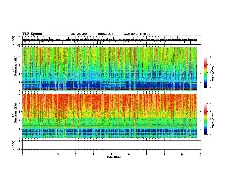
Task: Click the 'ch.1(V)' waveform axis label
Action: point(14,40)
